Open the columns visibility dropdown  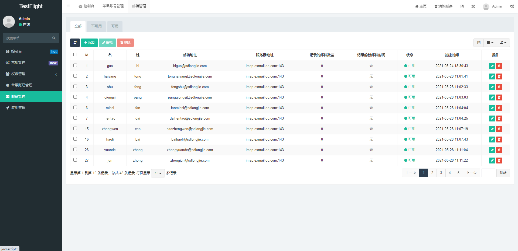[x=490, y=43]
